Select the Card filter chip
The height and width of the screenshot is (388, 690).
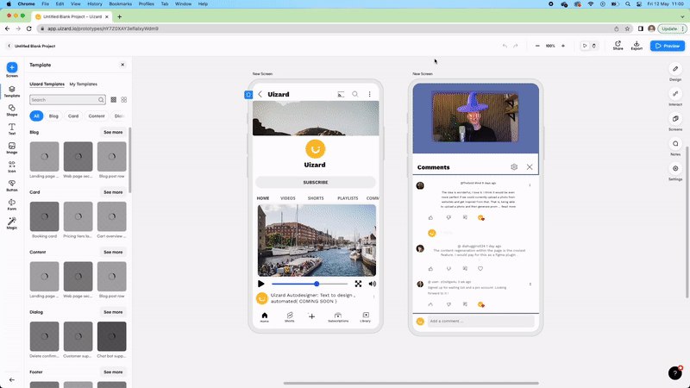(x=73, y=116)
